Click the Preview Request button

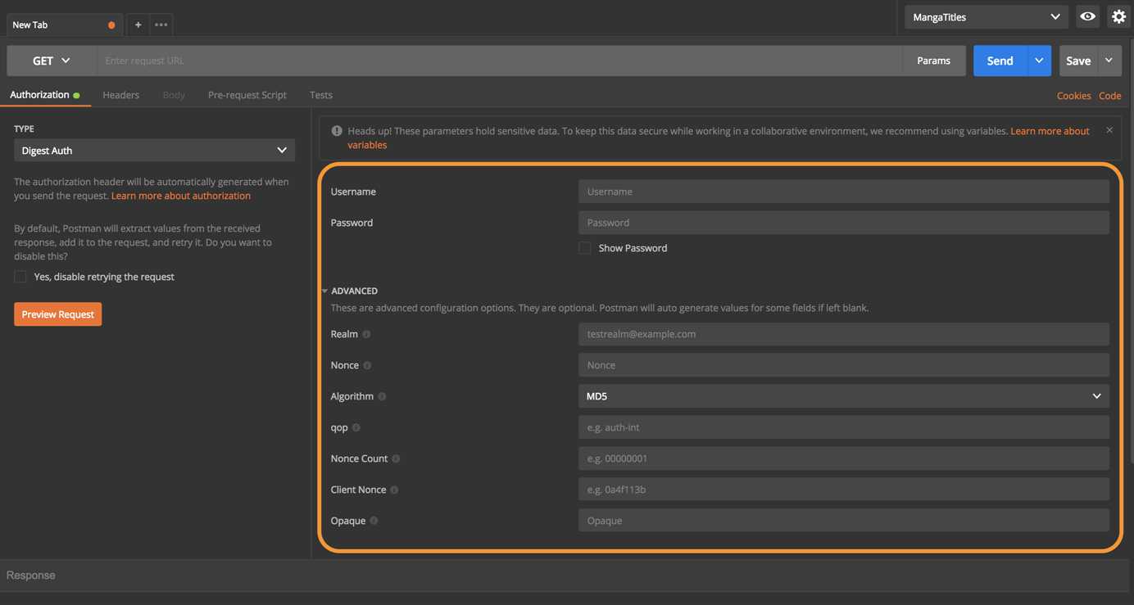click(x=57, y=314)
